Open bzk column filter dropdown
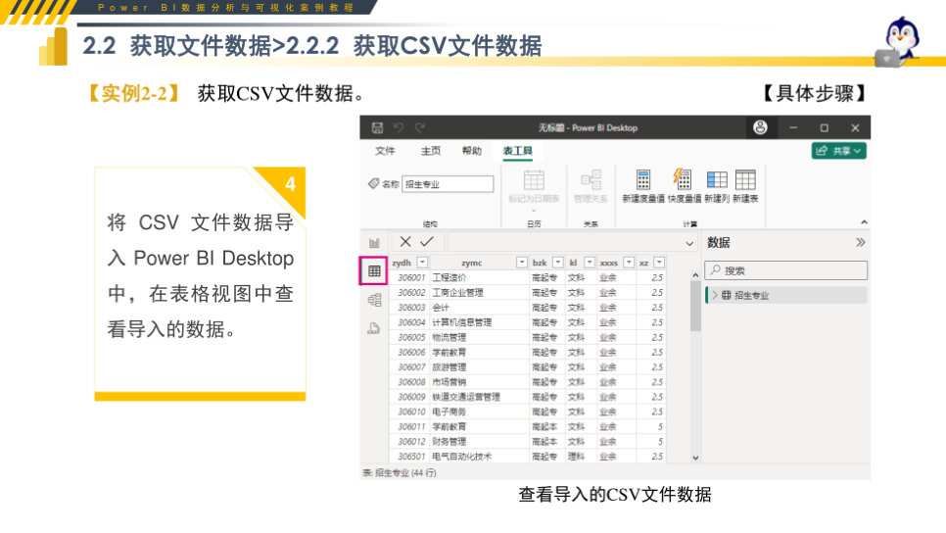Viewport: 946px width, 533px height. [558, 262]
